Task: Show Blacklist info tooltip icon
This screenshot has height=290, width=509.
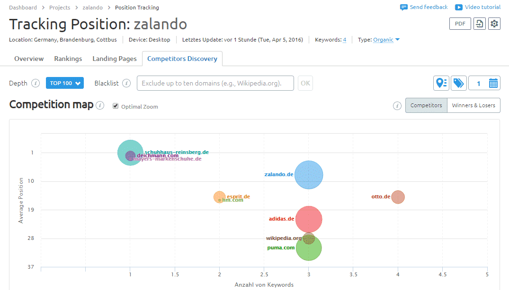Action: (x=126, y=83)
